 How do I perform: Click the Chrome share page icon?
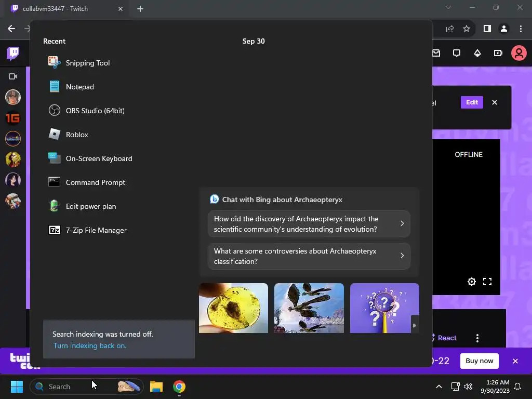(x=450, y=29)
